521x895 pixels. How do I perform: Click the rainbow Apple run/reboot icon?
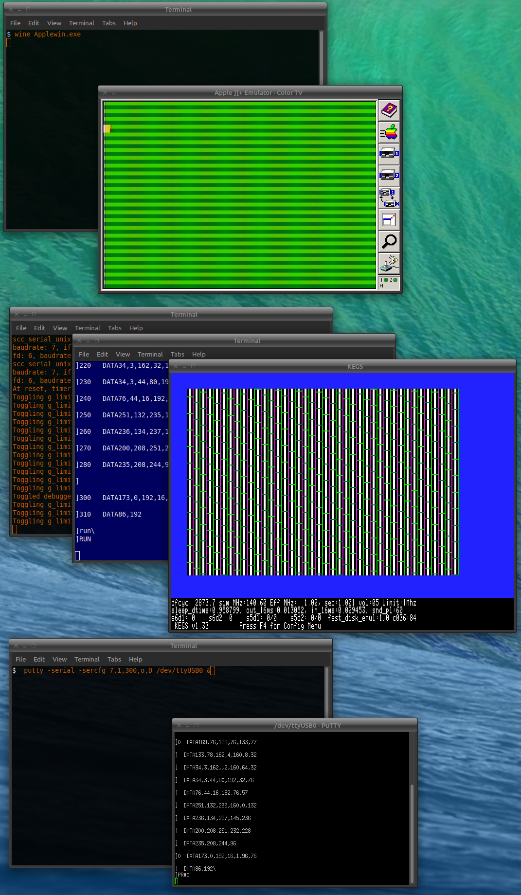[389, 132]
